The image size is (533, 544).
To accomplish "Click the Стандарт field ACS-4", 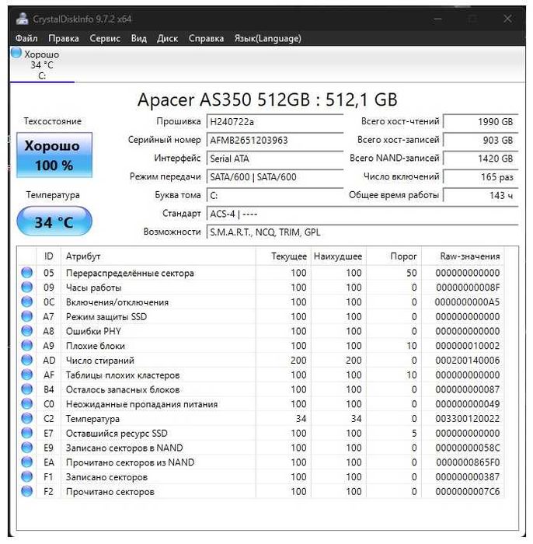I will 362,214.
